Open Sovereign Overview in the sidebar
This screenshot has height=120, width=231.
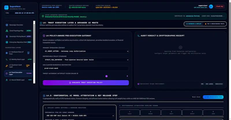[x=18, y=25]
